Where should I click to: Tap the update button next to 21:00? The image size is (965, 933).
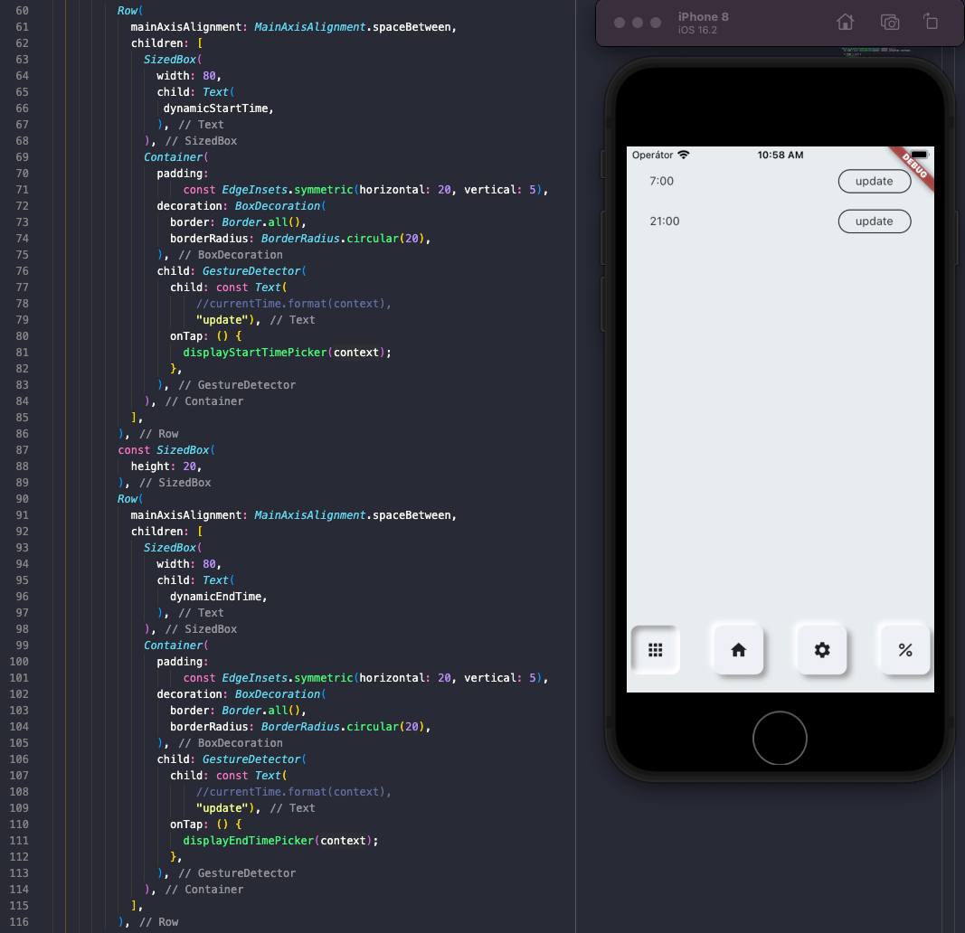pyautogui.click(x=874, y=221)
